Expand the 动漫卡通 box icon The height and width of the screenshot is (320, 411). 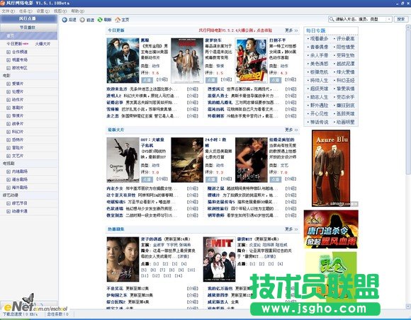pos(9,211)
